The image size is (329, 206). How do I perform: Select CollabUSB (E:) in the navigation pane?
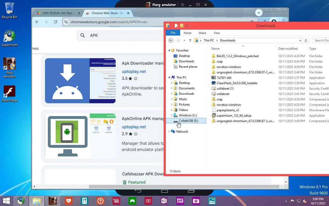pyautogui.click(x=186, y=121)
